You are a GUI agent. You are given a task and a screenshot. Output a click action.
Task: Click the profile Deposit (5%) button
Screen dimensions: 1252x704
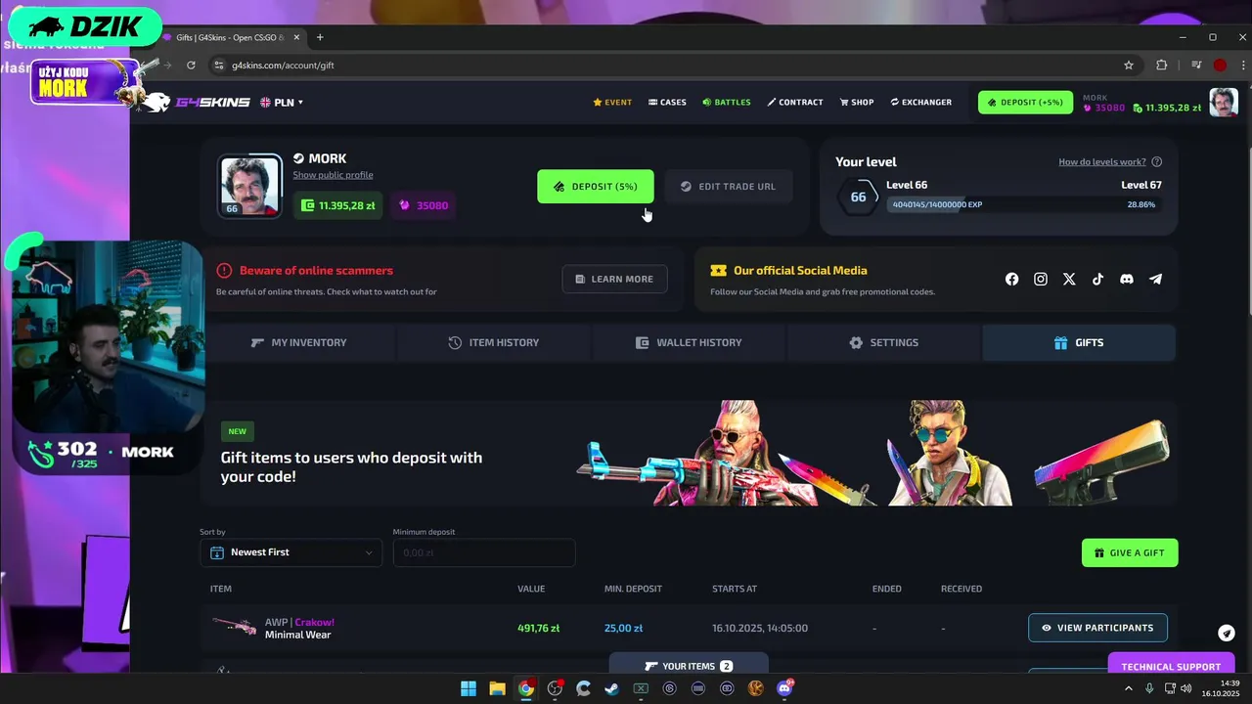click(596, 186)
